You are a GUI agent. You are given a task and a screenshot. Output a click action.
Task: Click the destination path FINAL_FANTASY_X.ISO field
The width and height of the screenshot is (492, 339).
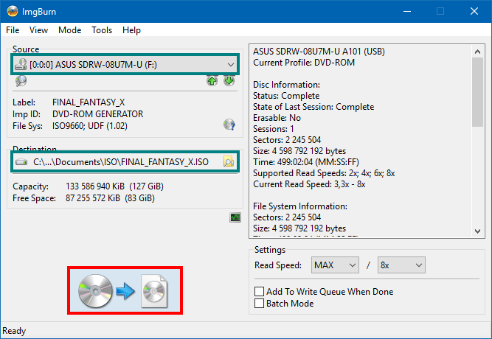[x=120, y=162]
